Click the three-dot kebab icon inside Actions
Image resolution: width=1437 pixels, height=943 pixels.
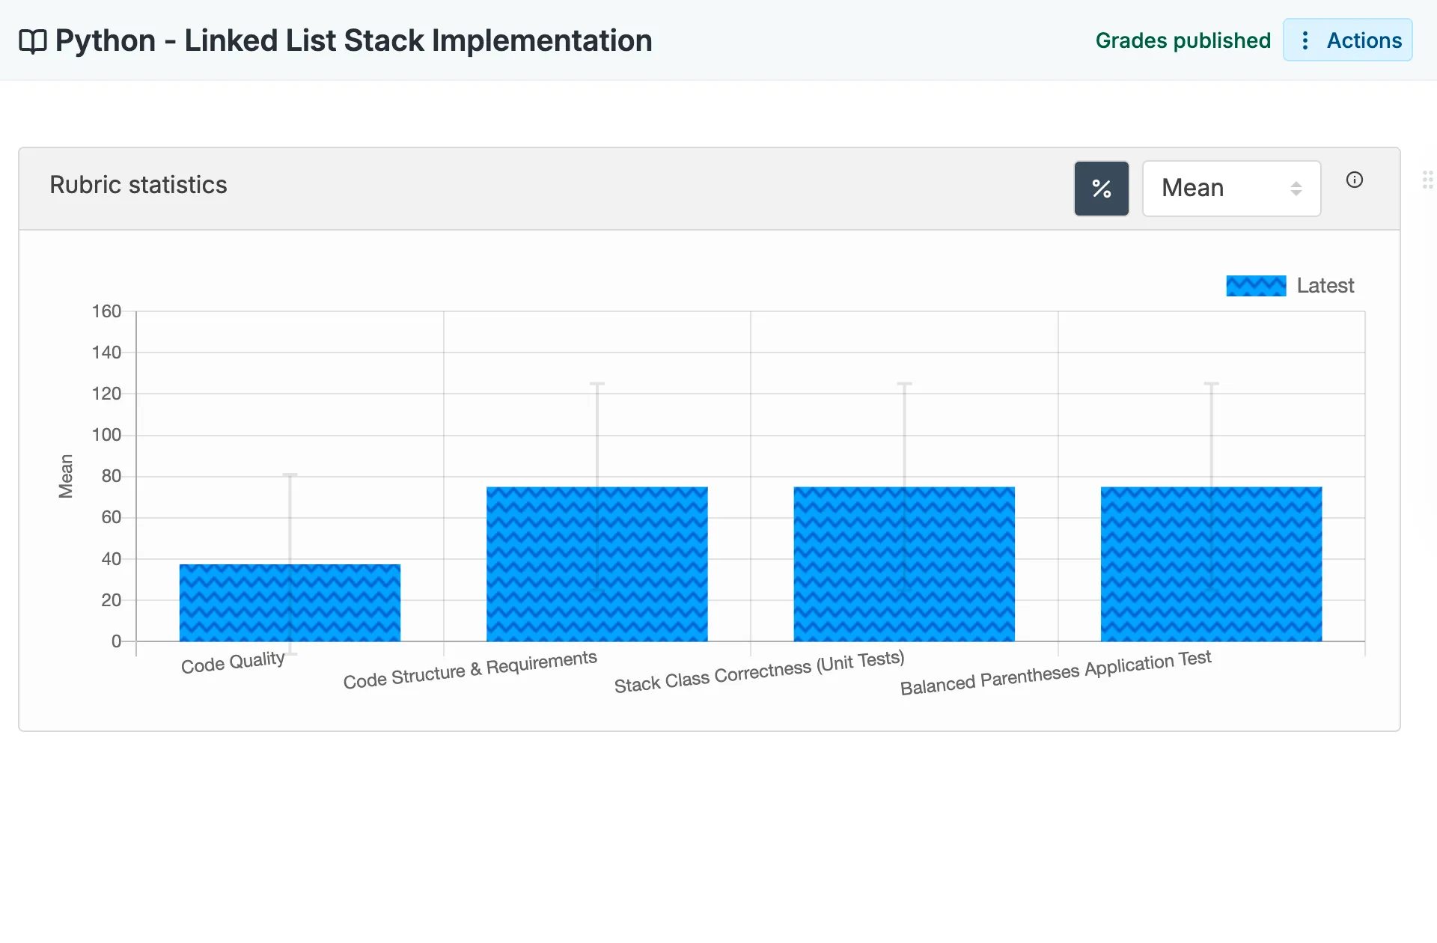pyautogui.click(x=1305, y=40)
